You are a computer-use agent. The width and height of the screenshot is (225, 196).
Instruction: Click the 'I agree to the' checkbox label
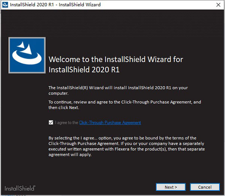[66, 123]
